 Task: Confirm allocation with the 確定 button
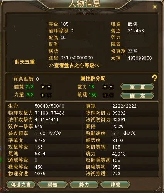(x=137, y=96)
